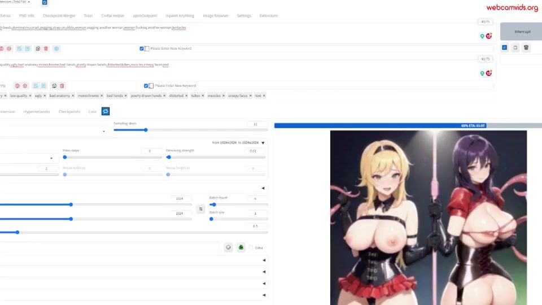Viewport: 542px width, 305px height.
Task: Click the blue refresh icon beside the Lora tab
Action: (x=106, y=111)
